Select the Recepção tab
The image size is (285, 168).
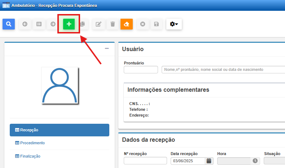[60, 130]
